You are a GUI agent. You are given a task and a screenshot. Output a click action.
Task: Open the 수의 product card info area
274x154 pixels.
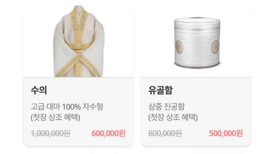(x=78, y=112)
